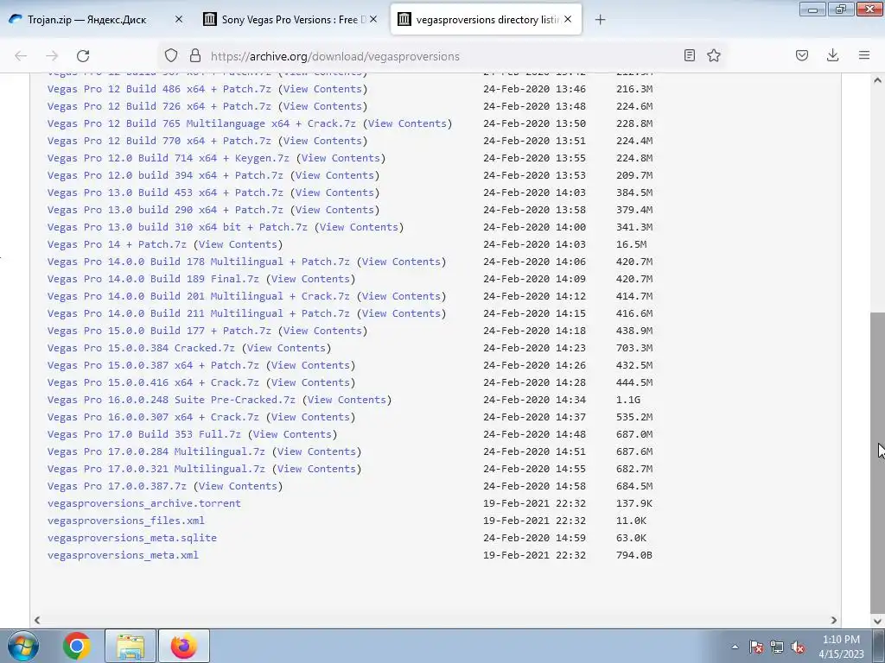Open the Pocket save icon
Screen dimensions: 885x663
click(x=802, y=55)
